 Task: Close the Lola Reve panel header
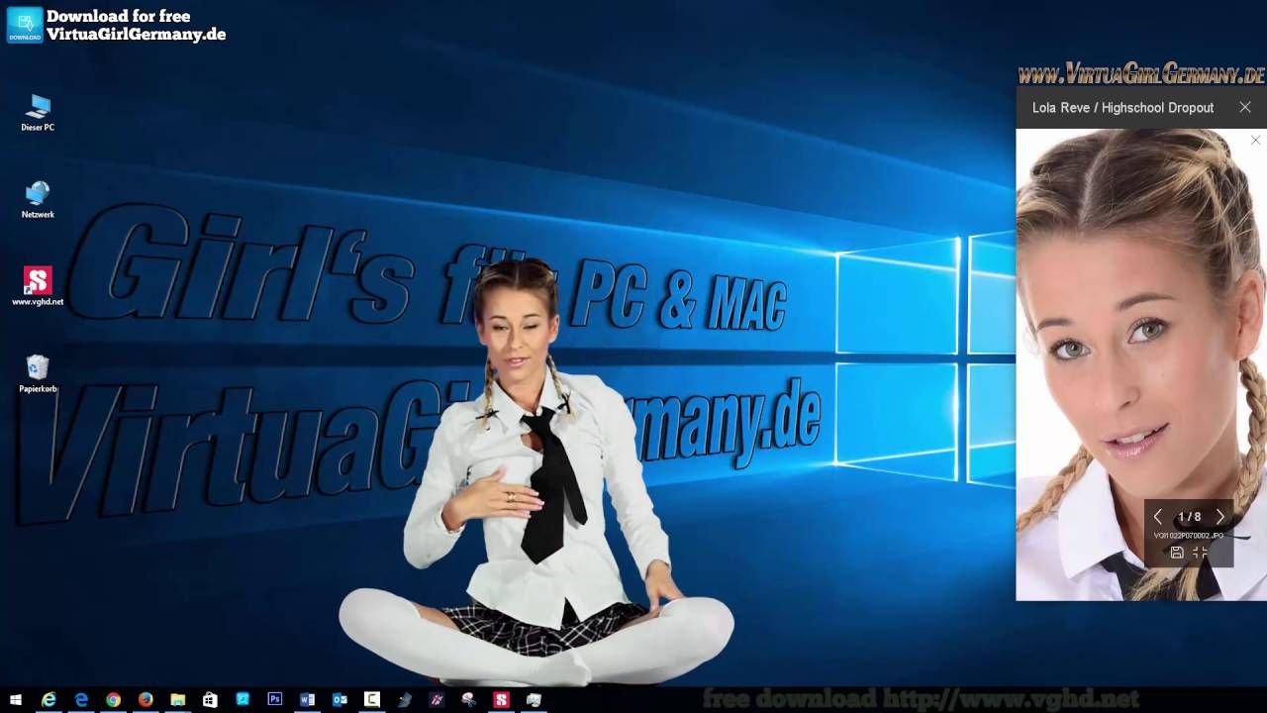pos(1245,107)
